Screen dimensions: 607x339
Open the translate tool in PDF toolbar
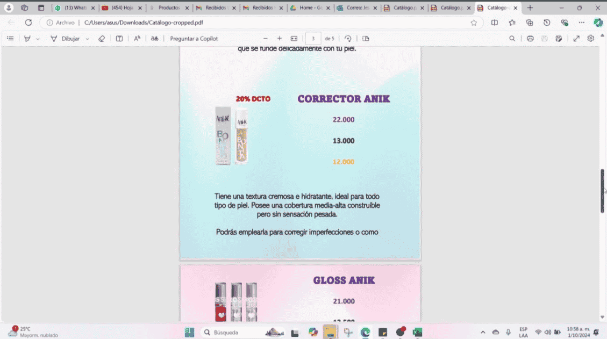[x=154, y=39]
